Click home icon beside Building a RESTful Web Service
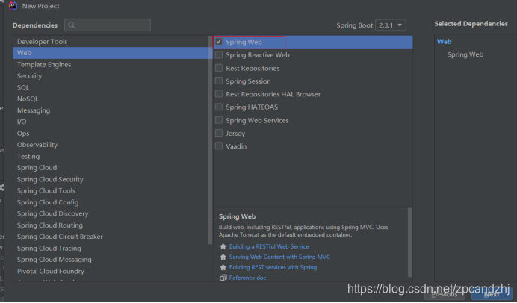The image size is (517, 303). 223,247
